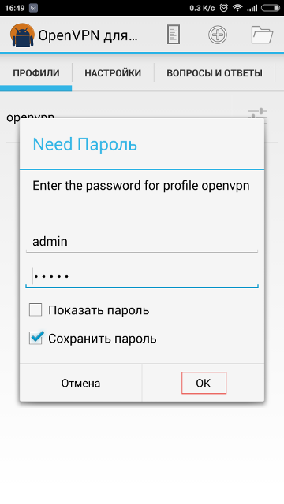284x504 pixels.
Task: Uncheck the Сохранить пароль checkbox
Action: click(35, 338)
